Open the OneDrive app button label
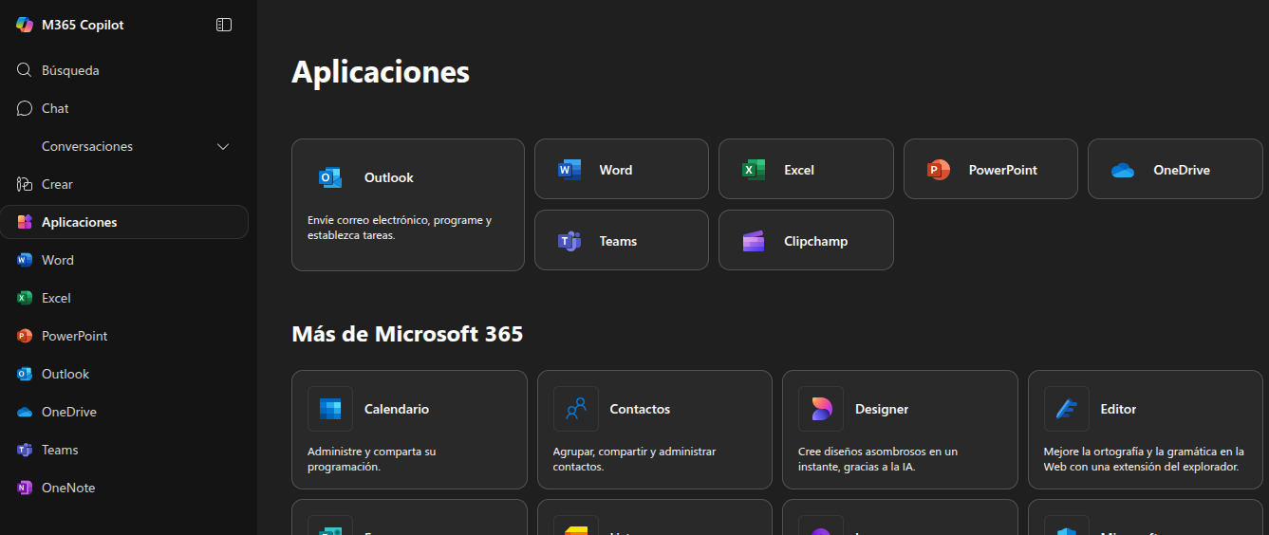The width and height of the screenshot is (1269, 535). [x=1182, y=170]
